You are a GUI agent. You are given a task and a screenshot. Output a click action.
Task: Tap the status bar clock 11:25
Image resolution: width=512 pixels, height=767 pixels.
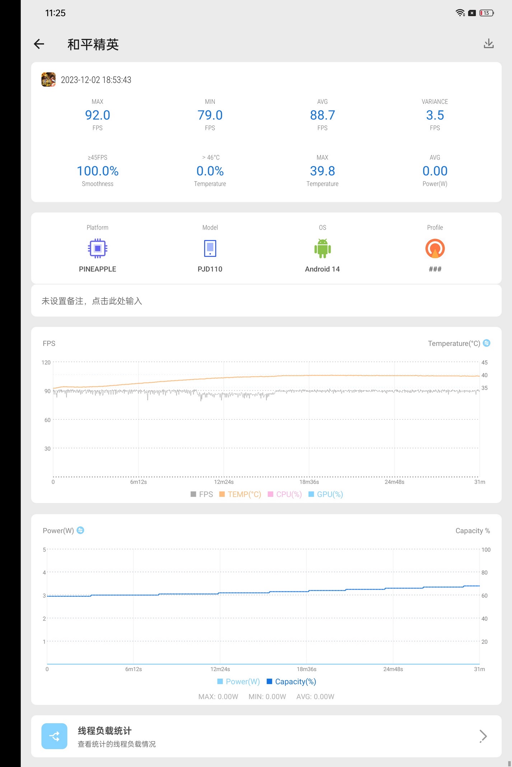pyautogui.click(x=55, y=13)
